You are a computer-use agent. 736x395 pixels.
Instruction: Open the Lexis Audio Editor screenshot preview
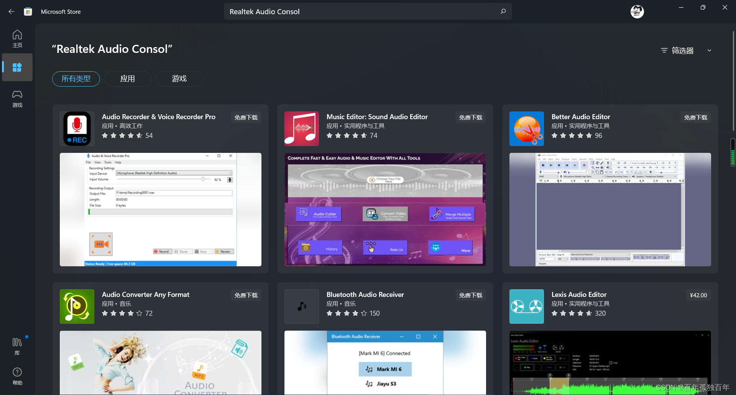(610, 362)
